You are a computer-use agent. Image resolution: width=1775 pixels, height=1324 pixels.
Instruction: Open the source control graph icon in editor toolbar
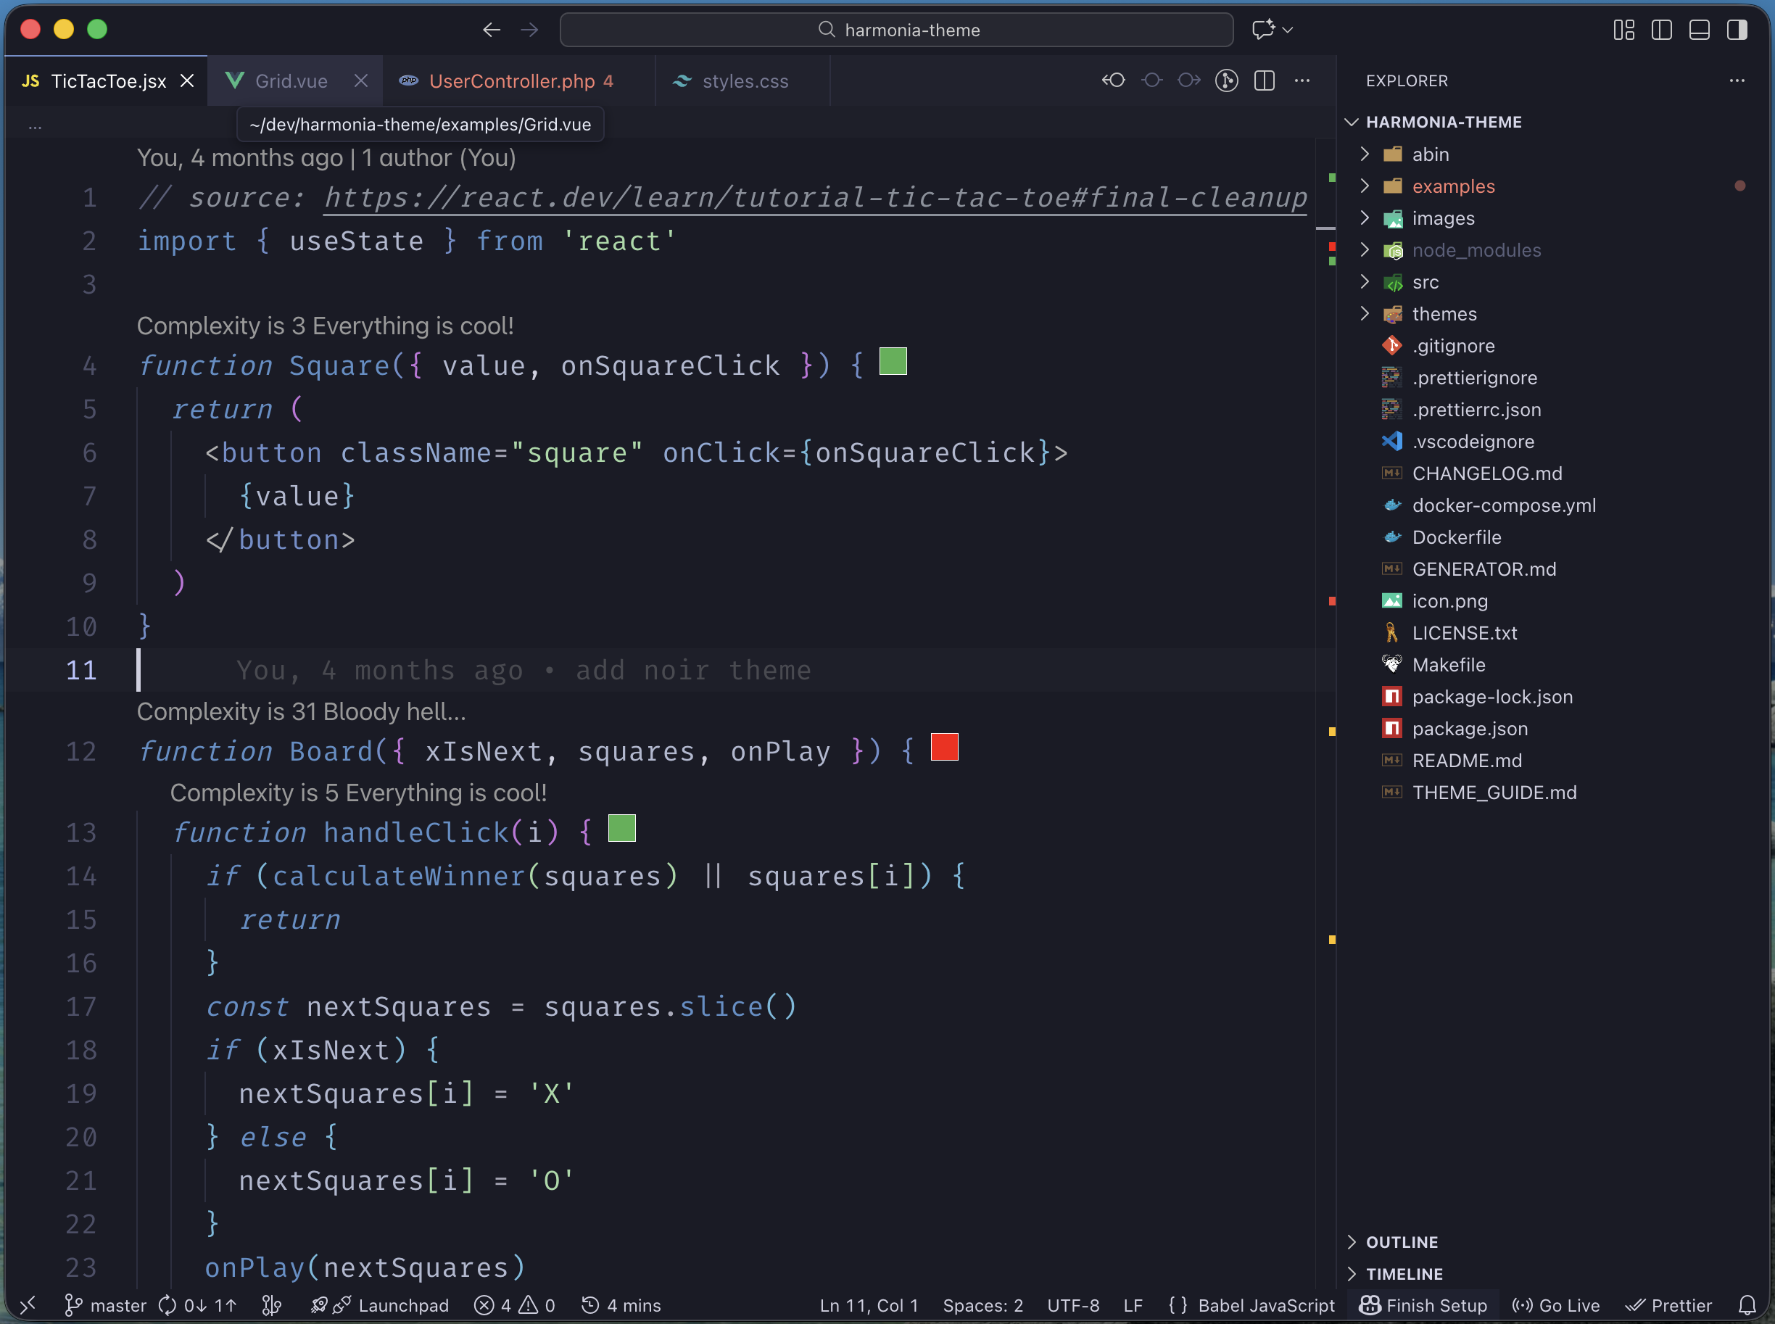click(x=1226, y=80)
